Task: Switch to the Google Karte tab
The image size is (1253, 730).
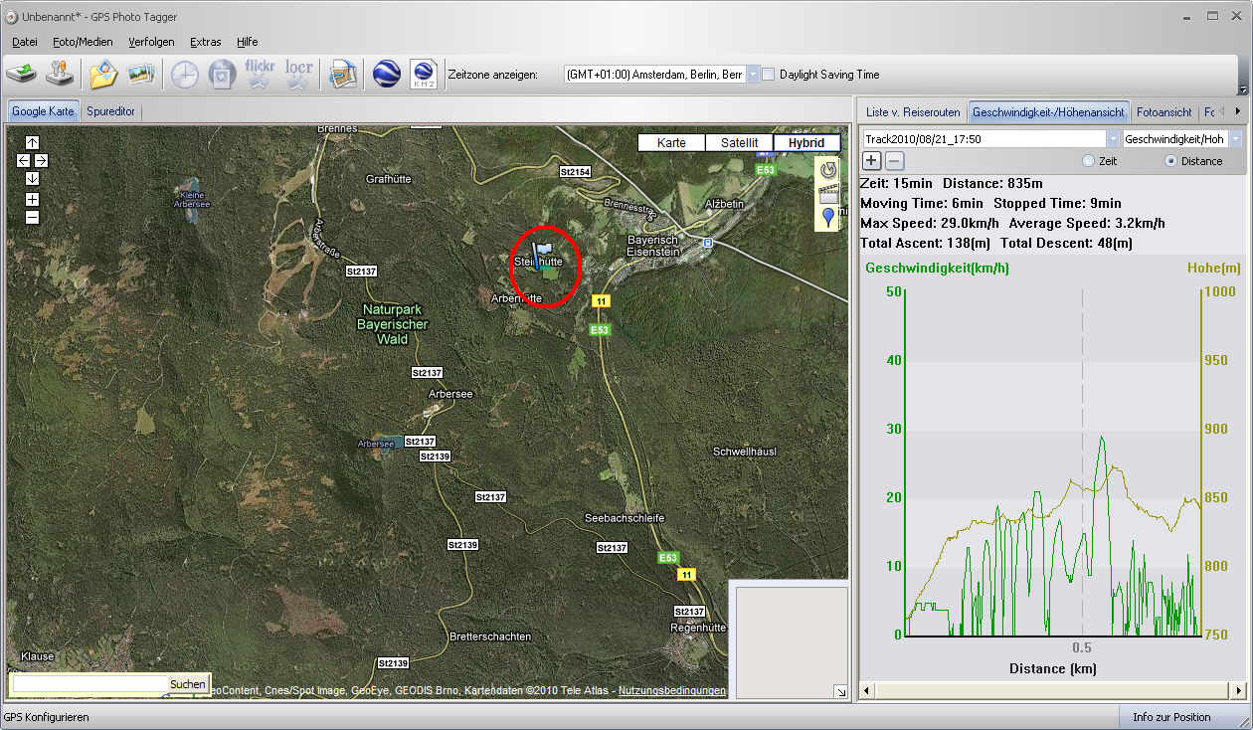Action: click(x=43, y=111)
